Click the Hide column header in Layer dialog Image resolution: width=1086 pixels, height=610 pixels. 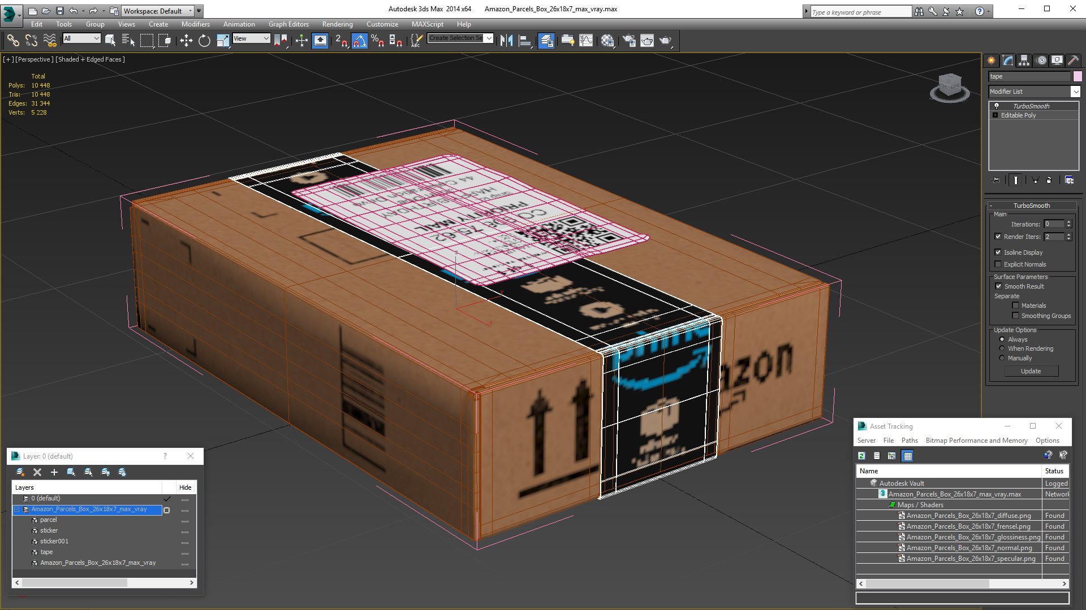185,487
